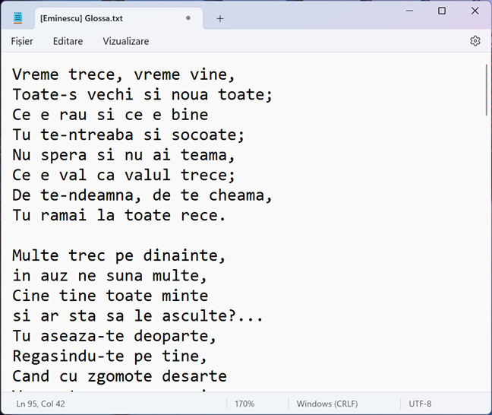This screenshot has height=415, width=492.
Task: Click the unsaved-changes dot on Glossa.txt tab
Action: (188, 18)
